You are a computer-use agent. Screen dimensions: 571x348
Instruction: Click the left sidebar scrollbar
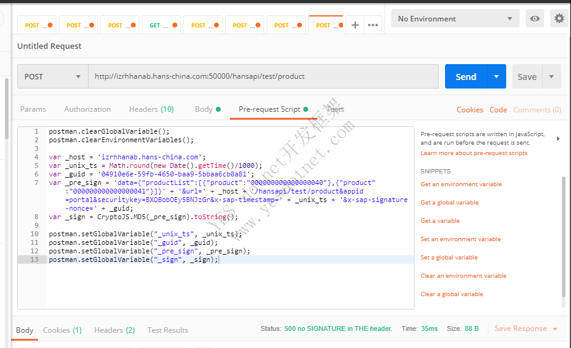[x=6, y=108]
